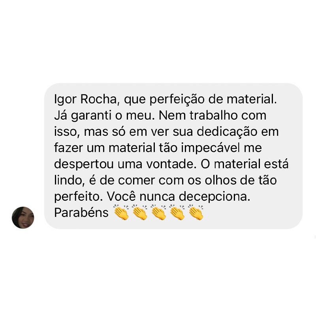Click the text "Você nunca decepciona."
316x316 pixels.
pos(179,196)
